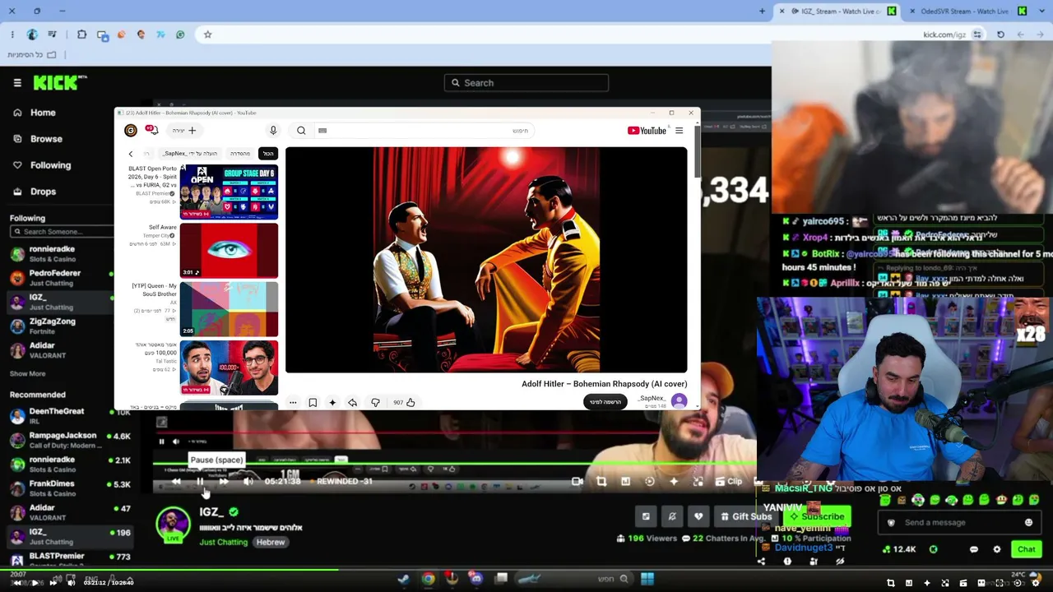Select the 'הכל' filter chip
1053x592 pixels.
pos(268,154)
